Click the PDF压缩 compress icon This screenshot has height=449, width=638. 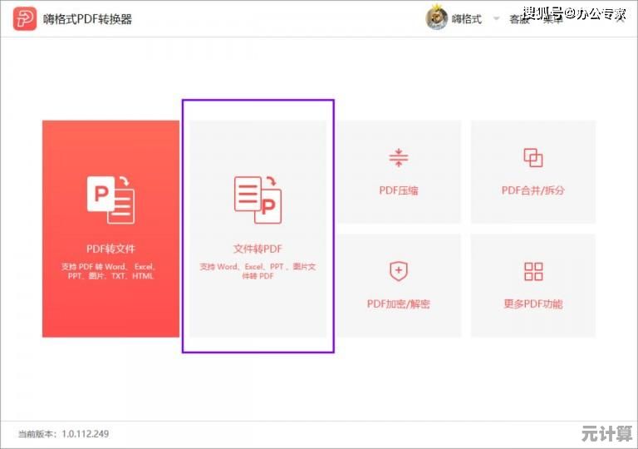click(x=399, y=158)
